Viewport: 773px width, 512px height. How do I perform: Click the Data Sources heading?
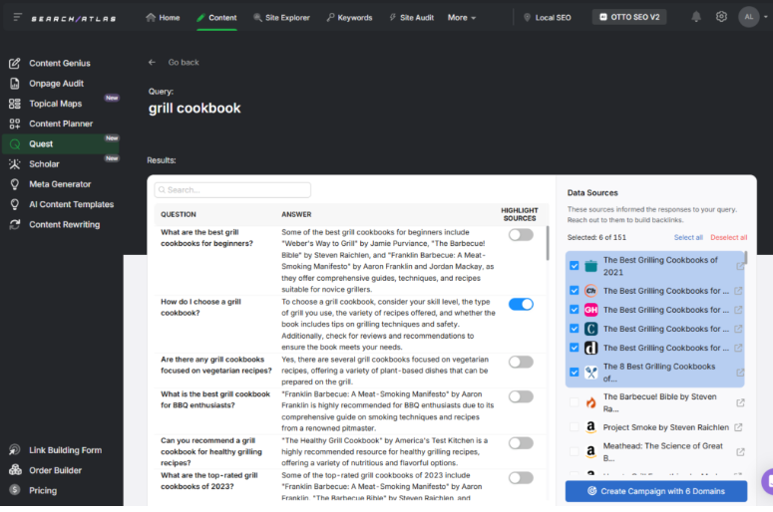point(592,193)
